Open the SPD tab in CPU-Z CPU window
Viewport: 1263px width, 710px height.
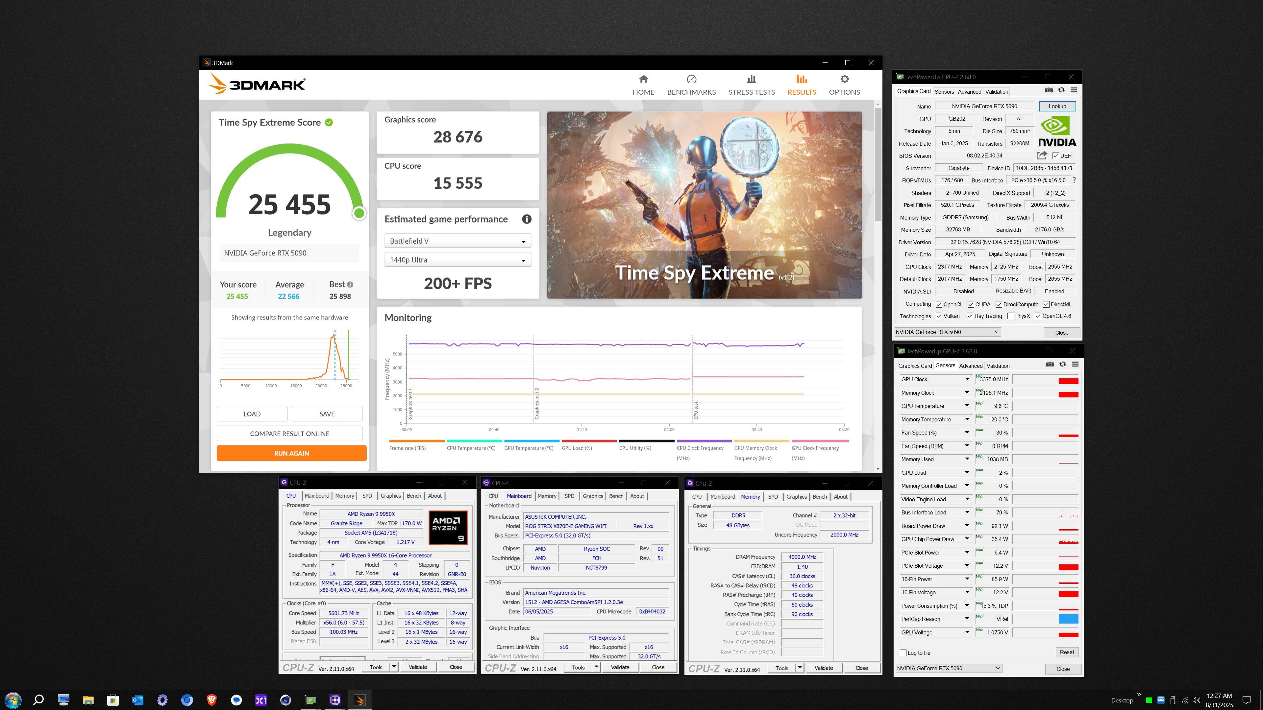[367, 496]
